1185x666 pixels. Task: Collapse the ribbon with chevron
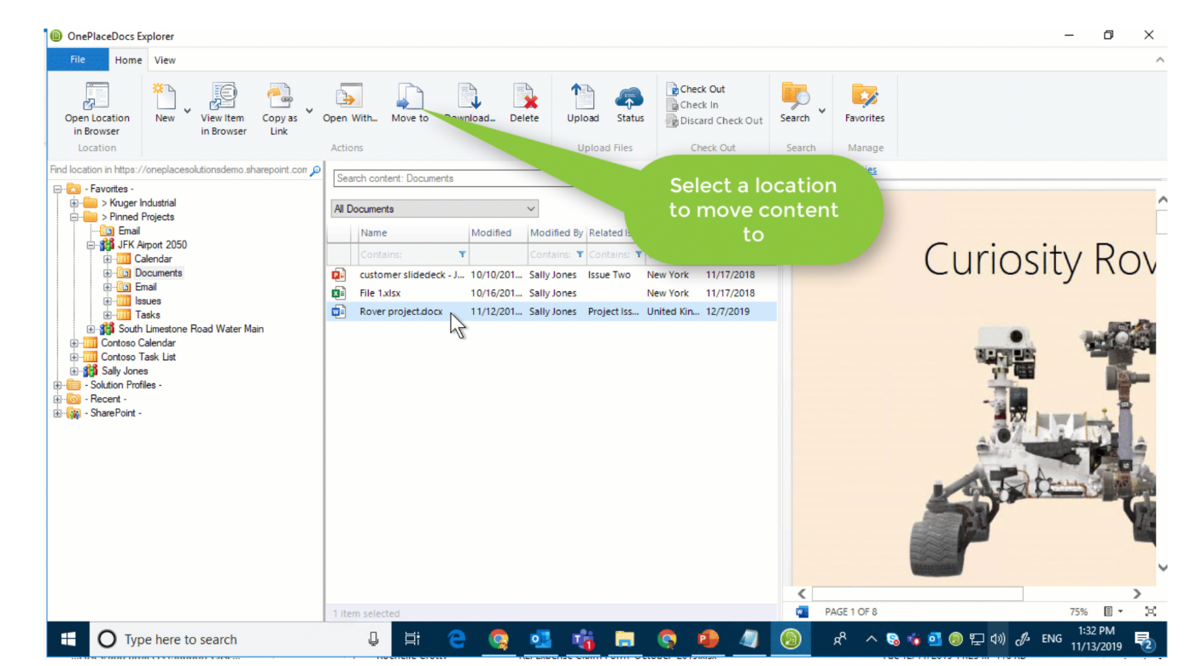[x=1159, y=60]
